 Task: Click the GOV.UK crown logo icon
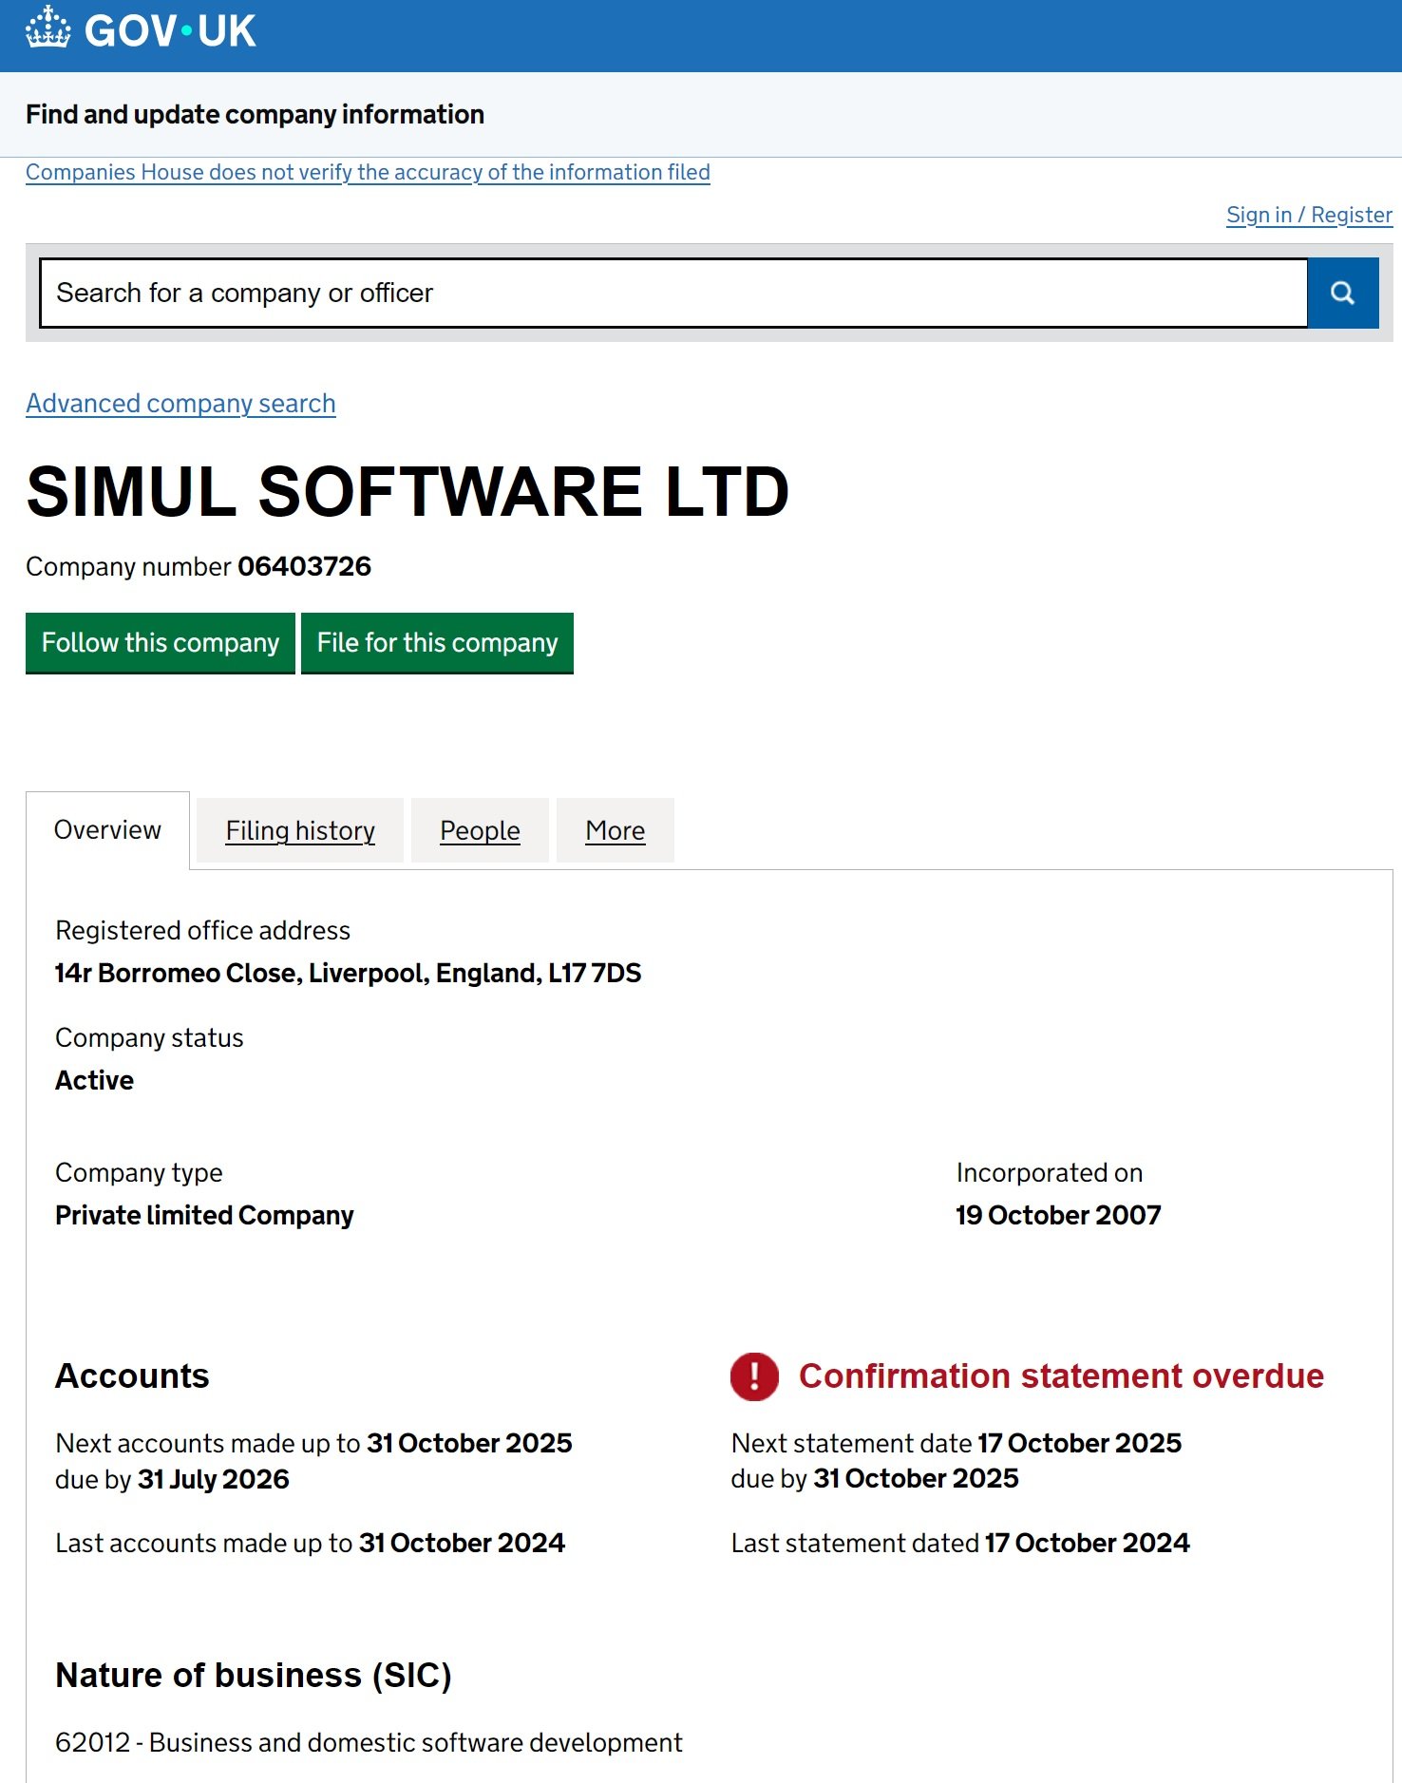click(47, 28)
